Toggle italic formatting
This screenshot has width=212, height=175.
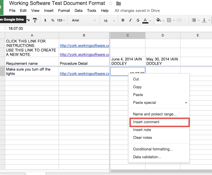(130, 20)
